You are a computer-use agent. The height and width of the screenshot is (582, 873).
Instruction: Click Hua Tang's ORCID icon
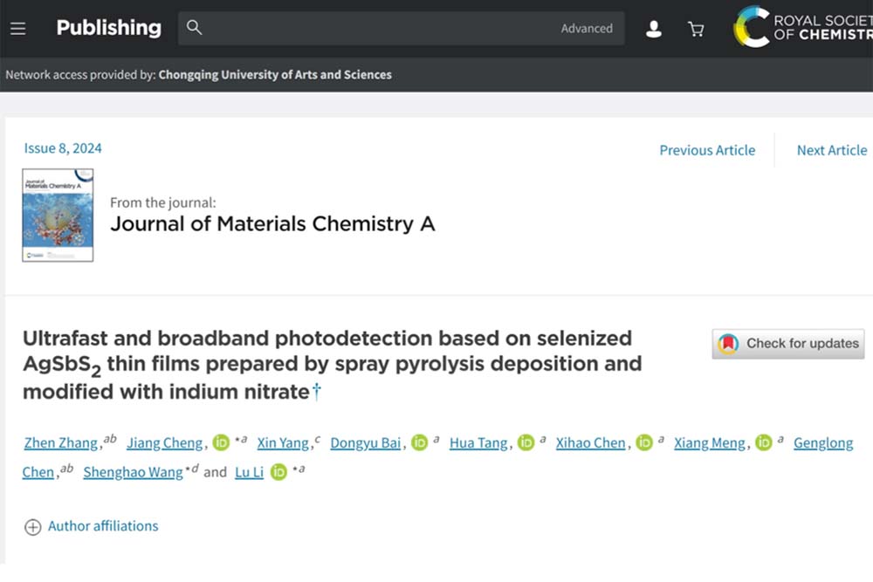(526, 442)
